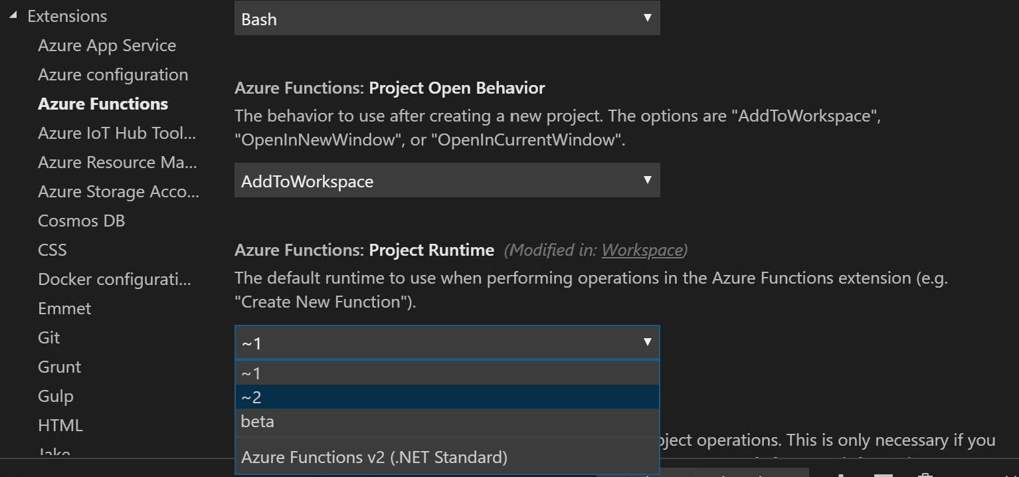Open Emmet extension settings
Viewport: 1019px width, 477px height.
point(64,308)
